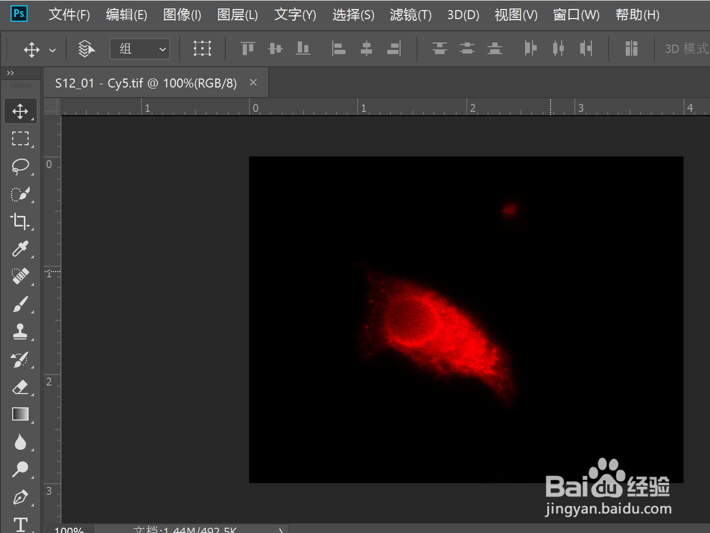This screenshot has width=710, height=533.
Task: Select the Pen tool
Action: click(20, 497)
